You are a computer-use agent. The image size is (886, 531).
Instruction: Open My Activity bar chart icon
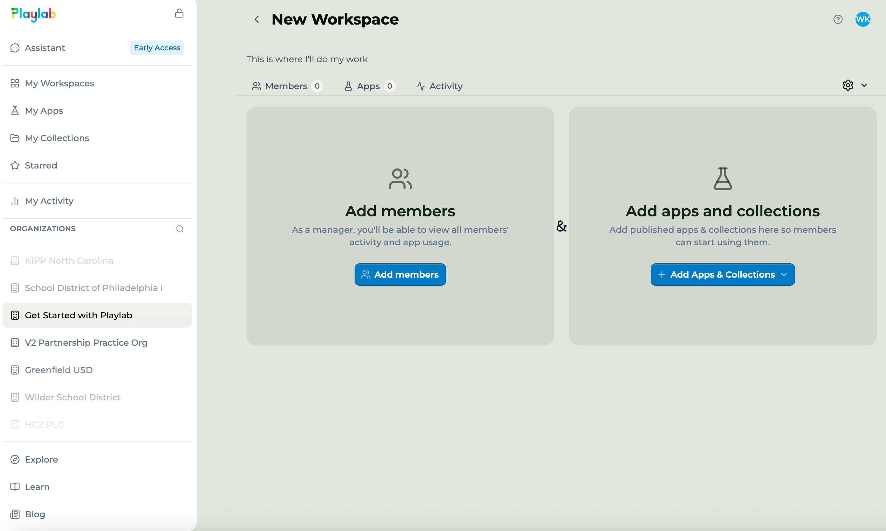pyautogui.click(x=15, y=201)
